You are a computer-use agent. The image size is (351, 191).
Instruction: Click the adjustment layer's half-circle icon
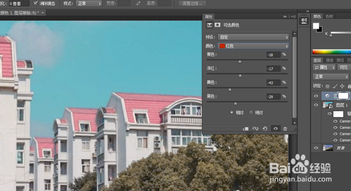(x=327, y=96)
